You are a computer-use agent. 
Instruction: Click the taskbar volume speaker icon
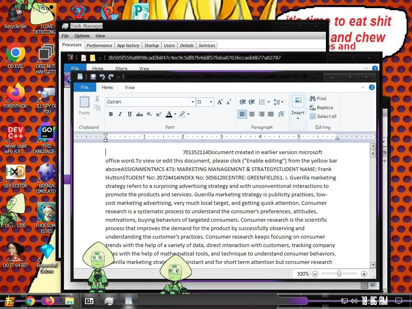tap(354, 301)
